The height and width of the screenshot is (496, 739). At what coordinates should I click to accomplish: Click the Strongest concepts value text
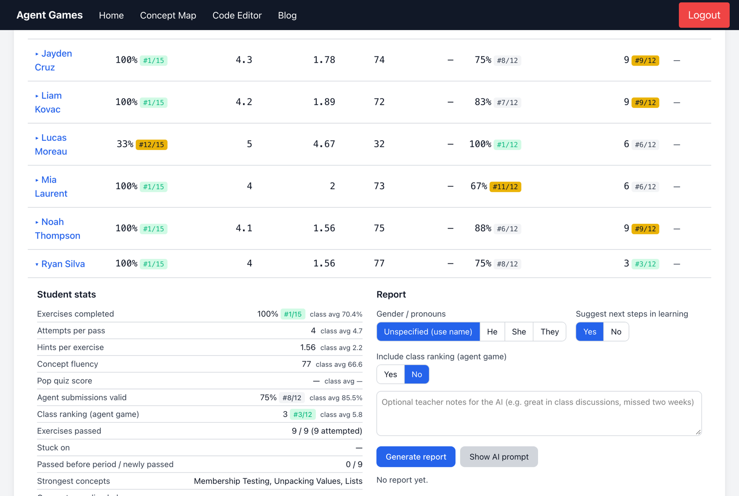click(278, 481)
